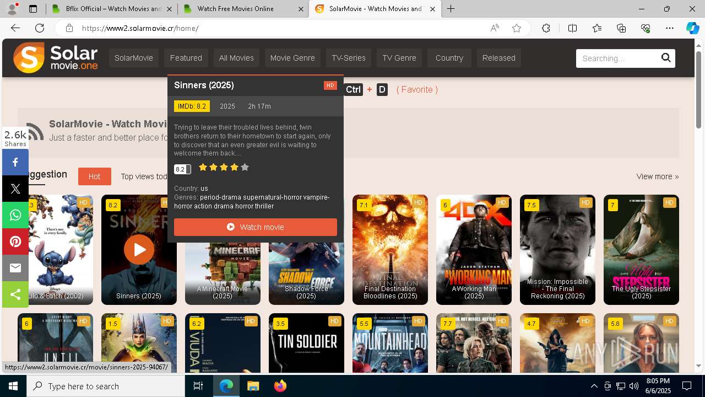This screenshot has width=705, height=397.
Task: Play Sinners via the orange play button
Action: 139,250
